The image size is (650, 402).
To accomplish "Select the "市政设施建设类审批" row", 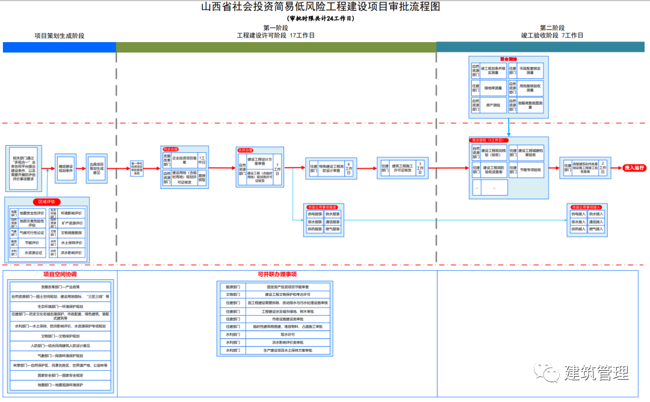I will [275, 319].
